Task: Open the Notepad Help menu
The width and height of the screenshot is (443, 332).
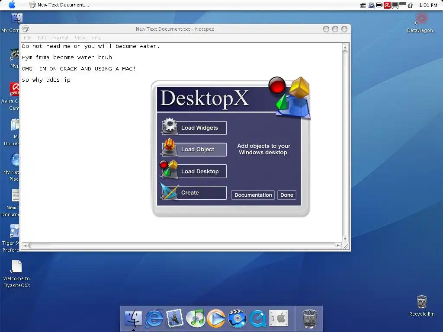Action: (96, 38)
